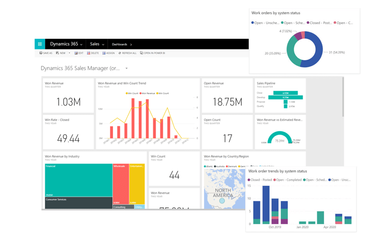The width and height of the screenshot is (385, 240).
Task: Click the Dynamics 365 menu label
Action: 64,44
